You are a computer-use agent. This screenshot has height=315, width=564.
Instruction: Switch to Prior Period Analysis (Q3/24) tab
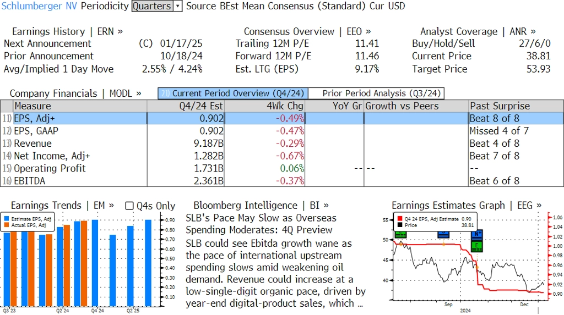click(x=376, y=93)
